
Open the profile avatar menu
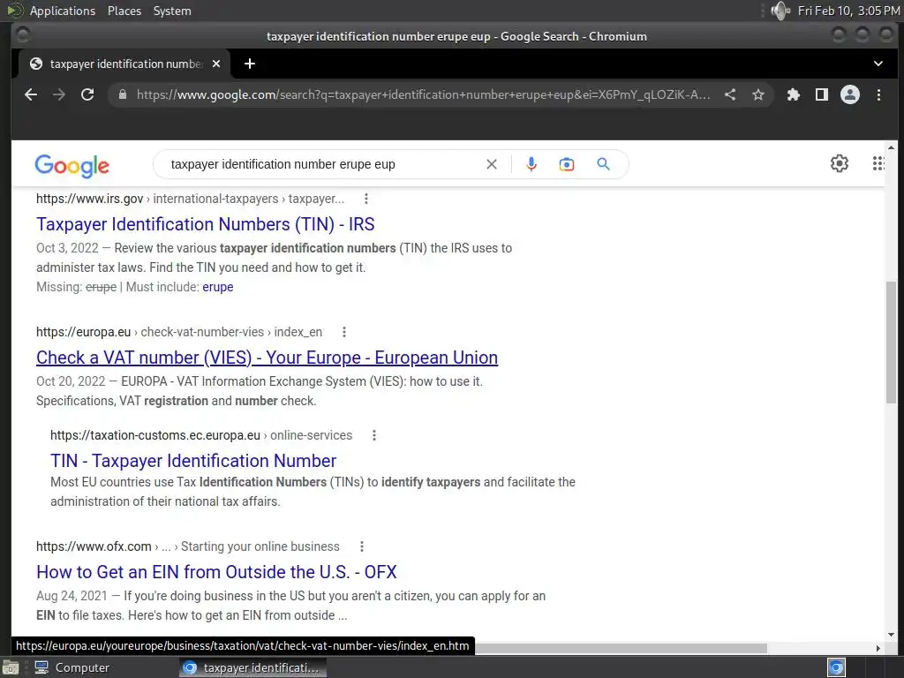[x=850, y=94]
